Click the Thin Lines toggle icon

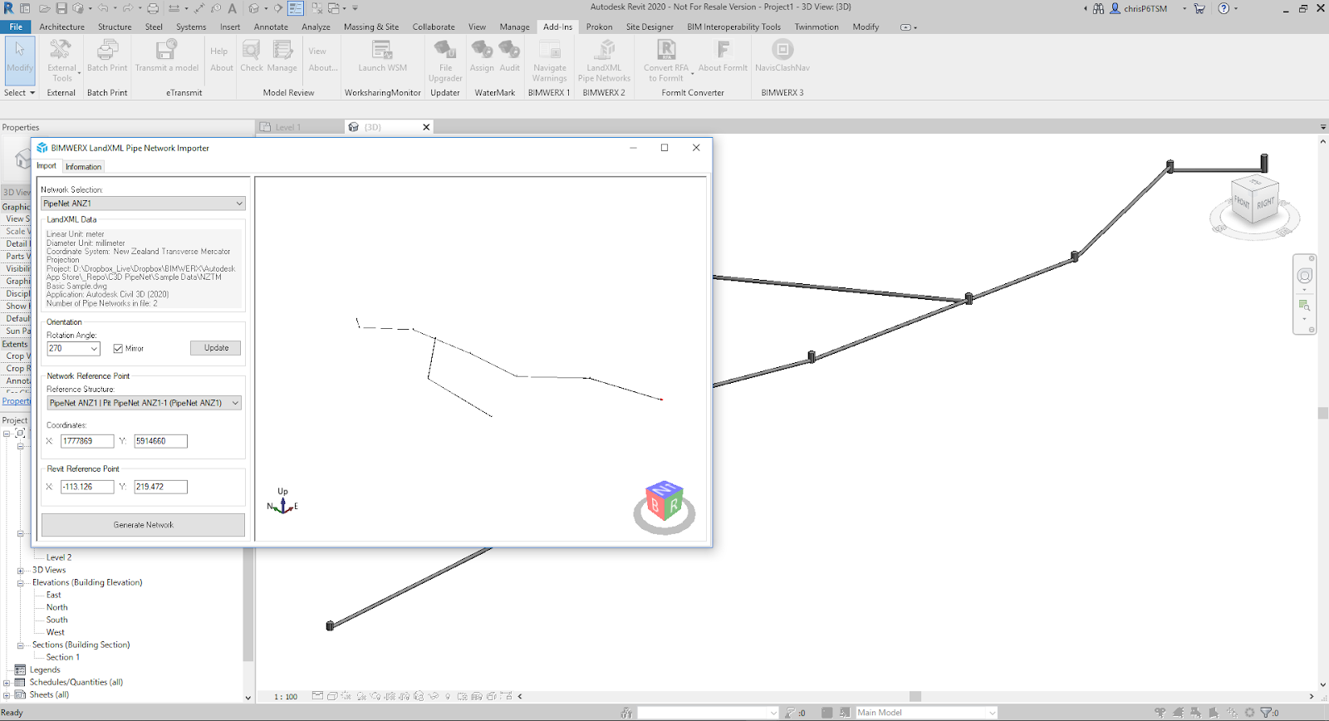click(296, 8)
